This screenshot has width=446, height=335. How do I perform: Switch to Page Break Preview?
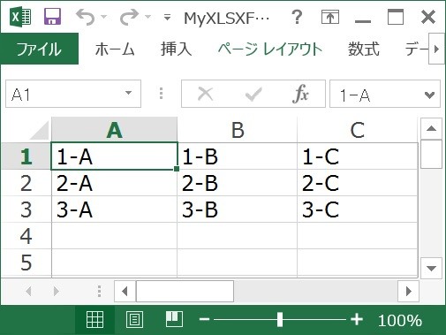point(174,319)
